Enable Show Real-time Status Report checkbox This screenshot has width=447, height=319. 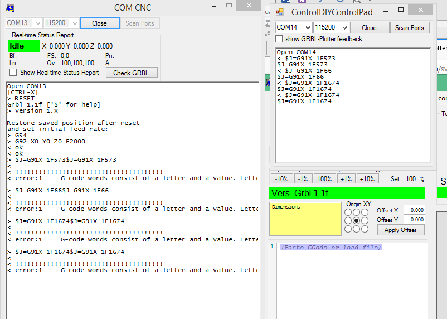coord(13,72)
